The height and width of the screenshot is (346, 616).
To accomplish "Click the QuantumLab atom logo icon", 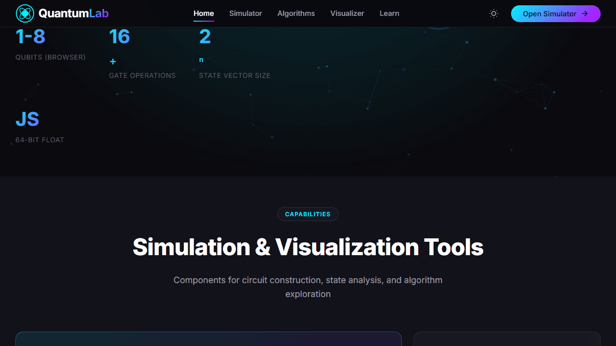I will coord(25,13).
